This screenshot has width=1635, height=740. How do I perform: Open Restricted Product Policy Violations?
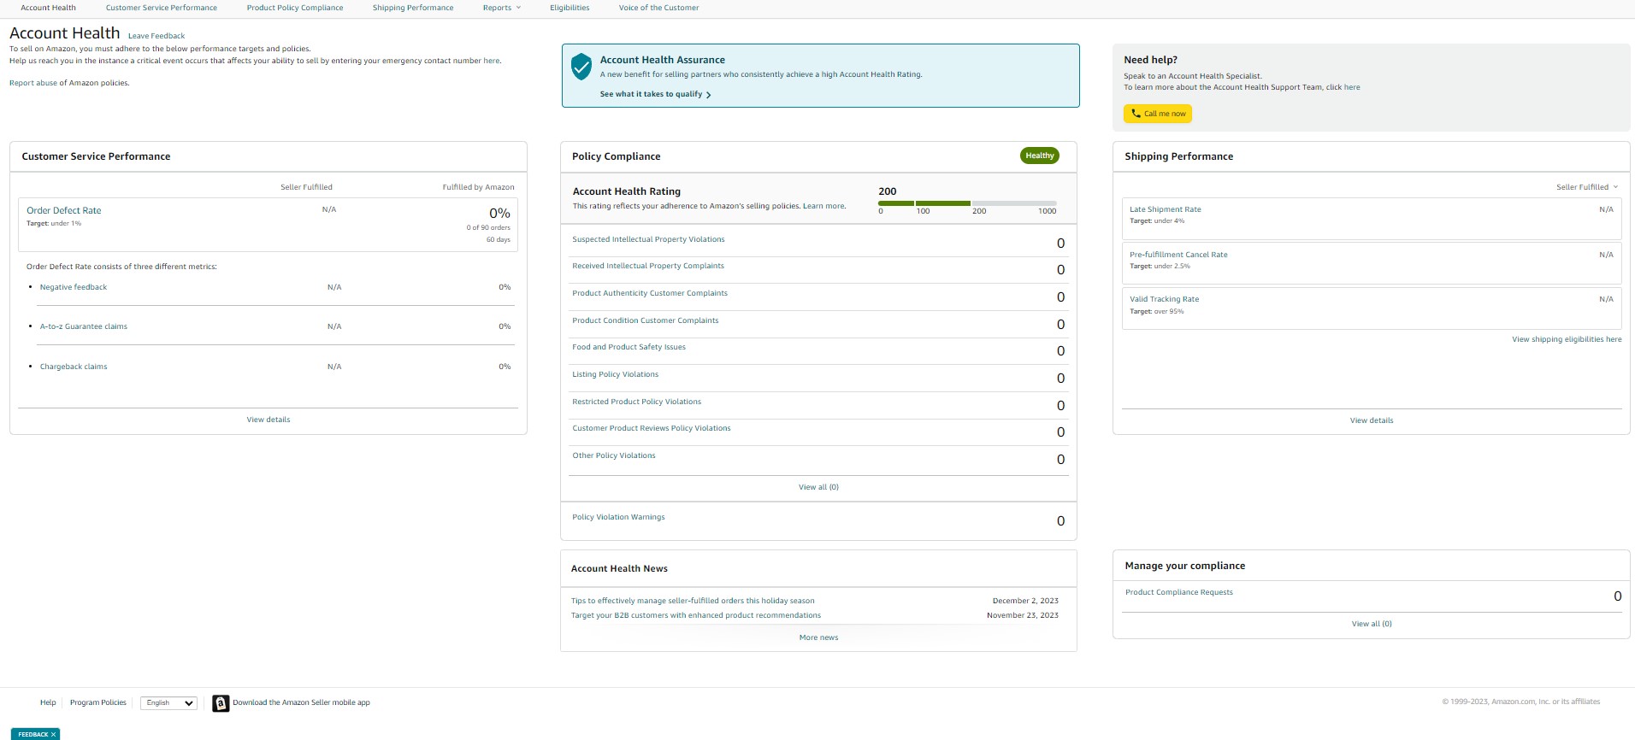637,402
